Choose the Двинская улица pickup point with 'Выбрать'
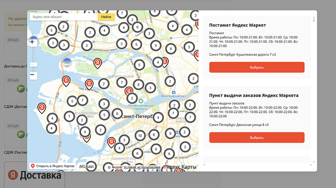 [257, 138]
